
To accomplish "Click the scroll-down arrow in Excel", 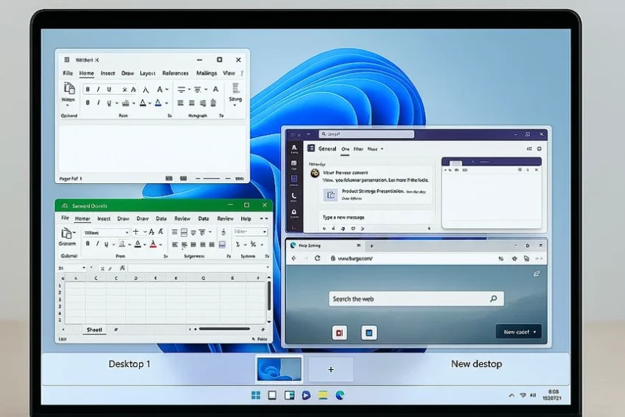I will [269, 321].
